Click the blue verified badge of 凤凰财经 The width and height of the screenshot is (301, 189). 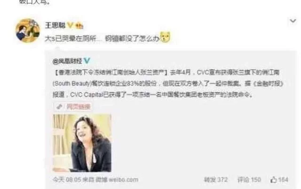[87, 60]
